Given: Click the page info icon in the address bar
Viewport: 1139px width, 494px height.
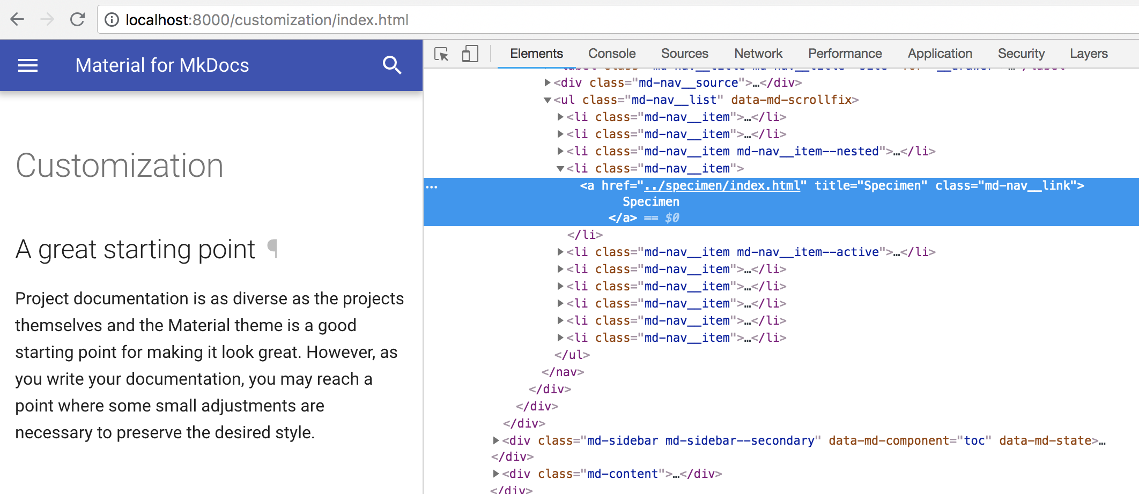Looking at the screenshot, I should pos(111,20).
